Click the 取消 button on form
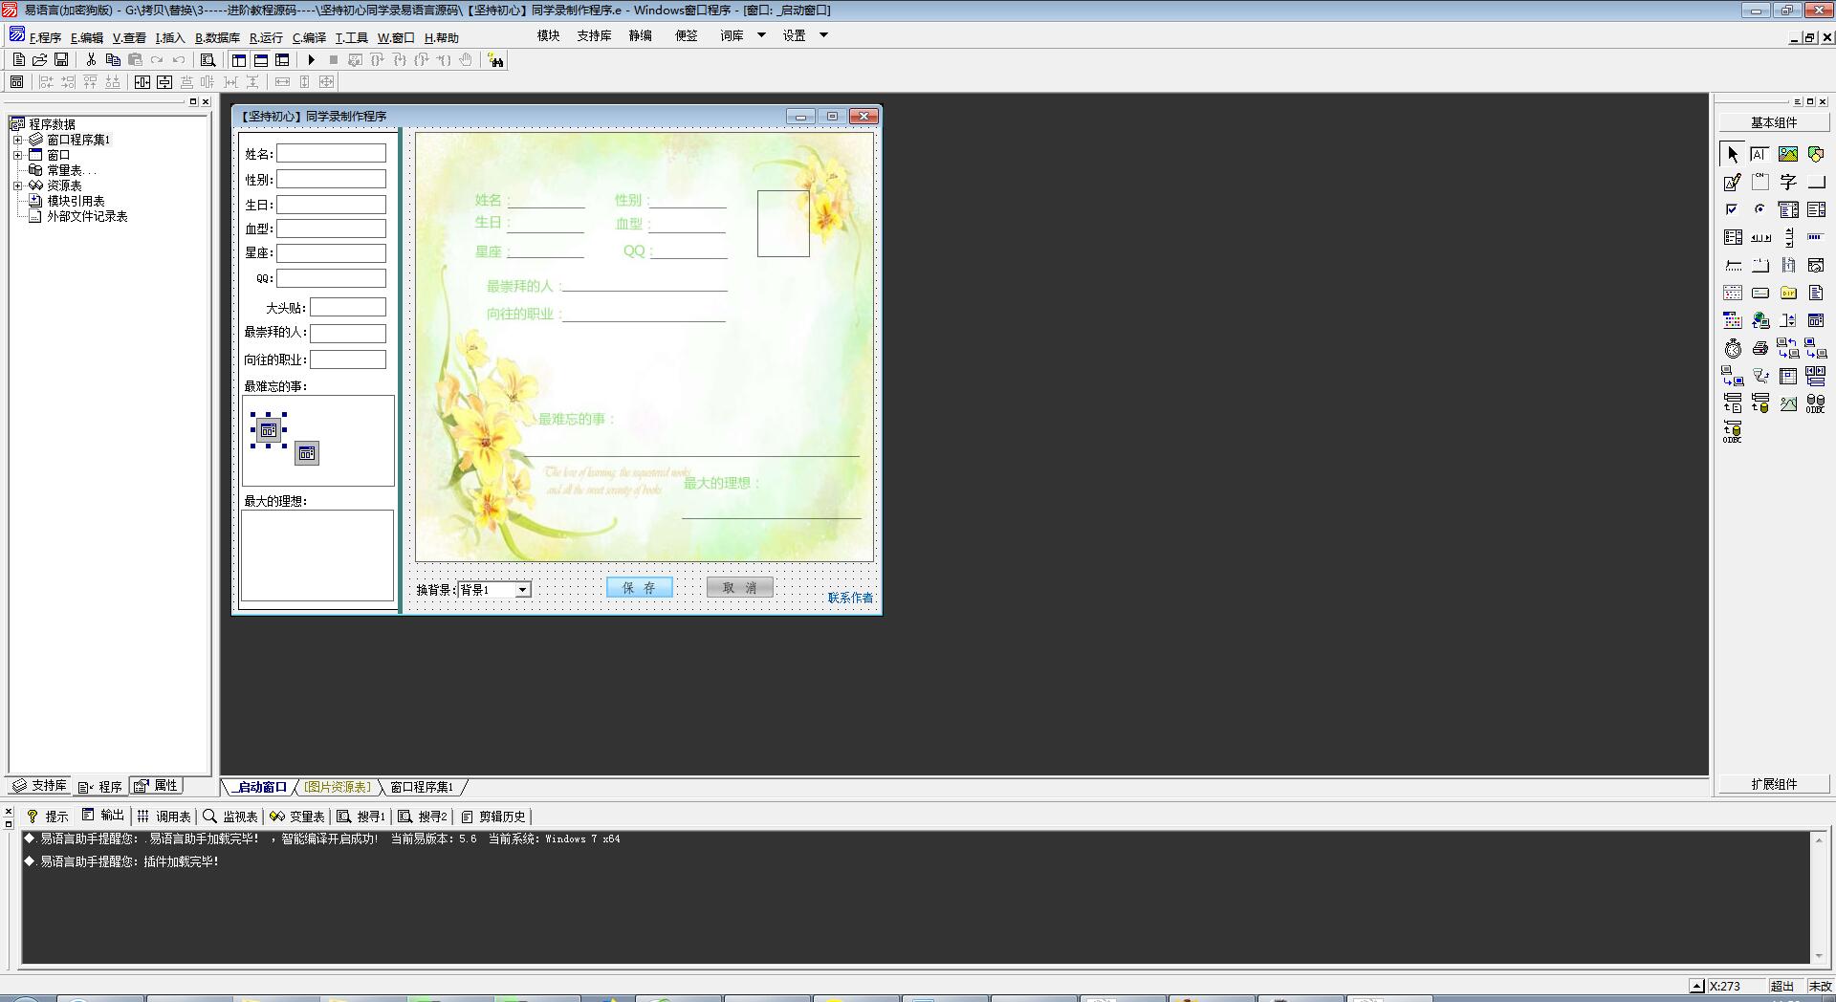This screenshot has height=1002, width=1836. click(740, 587)
